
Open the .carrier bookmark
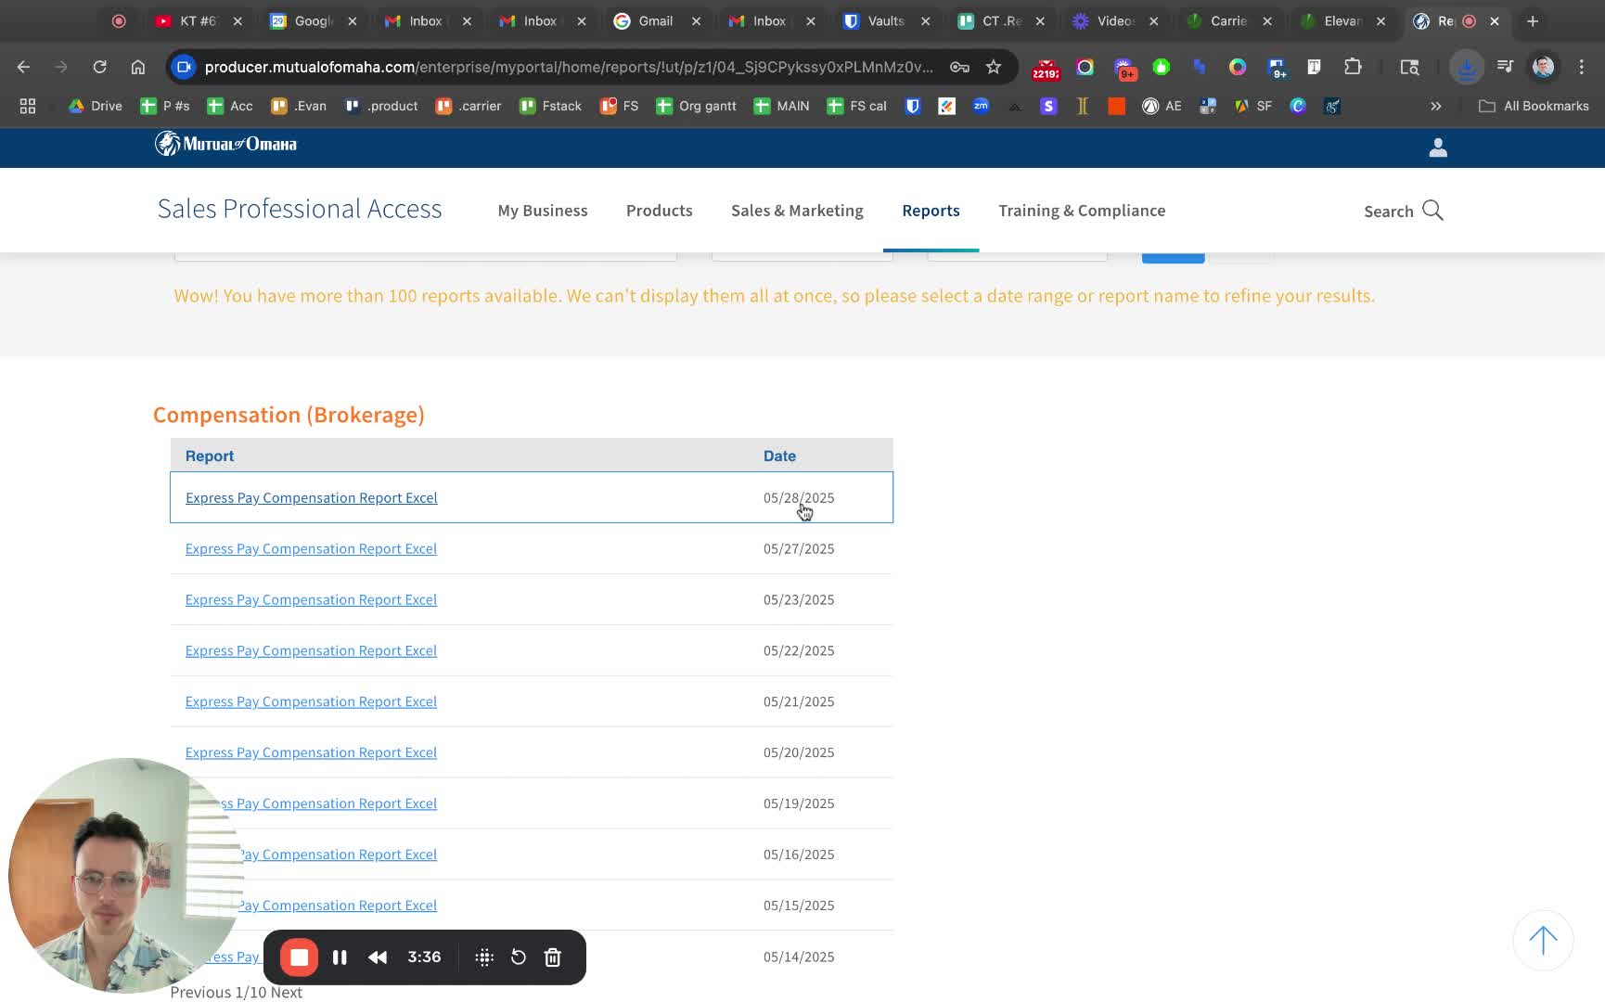[469, 106]
